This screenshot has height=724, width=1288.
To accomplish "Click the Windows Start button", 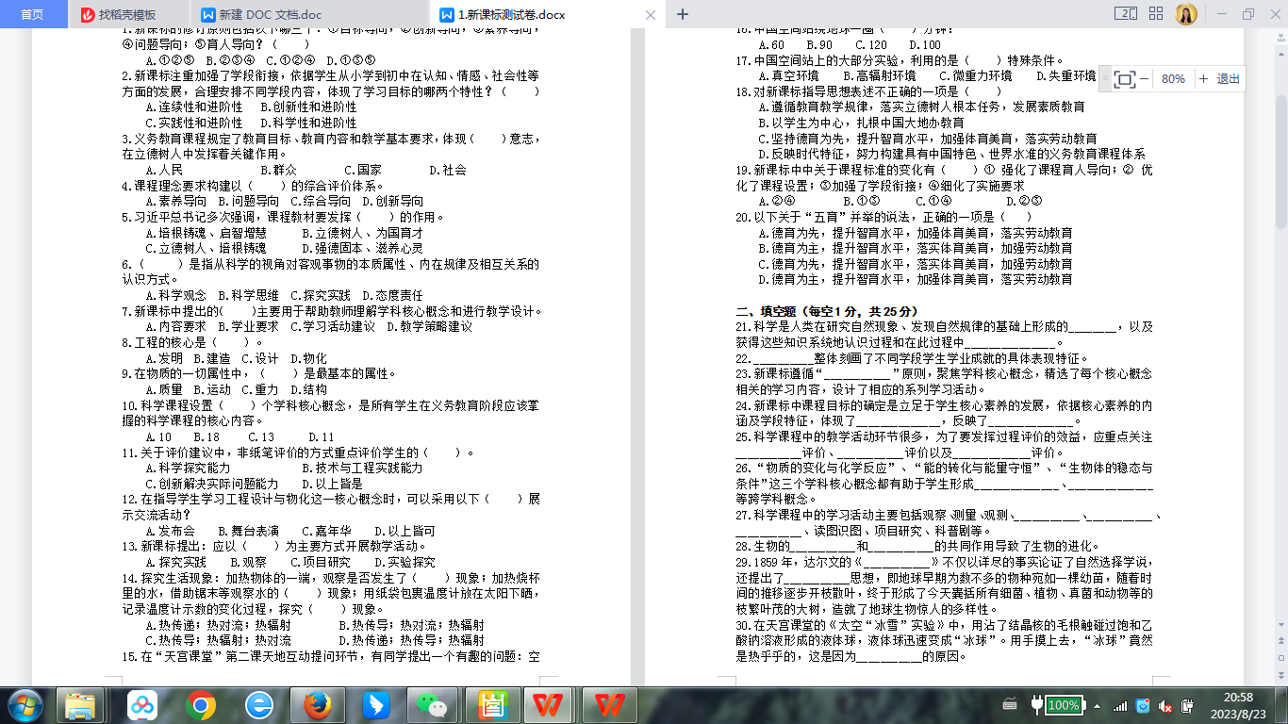I will [x=25, y=704].
